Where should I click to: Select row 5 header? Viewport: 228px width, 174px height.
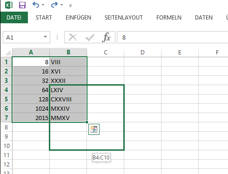click(7, 99)
